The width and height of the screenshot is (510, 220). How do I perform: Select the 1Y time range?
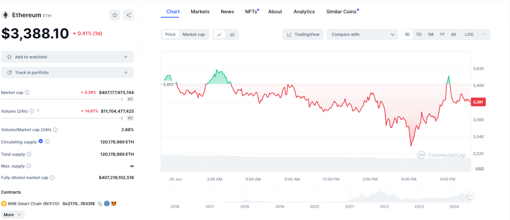(442, 34)
